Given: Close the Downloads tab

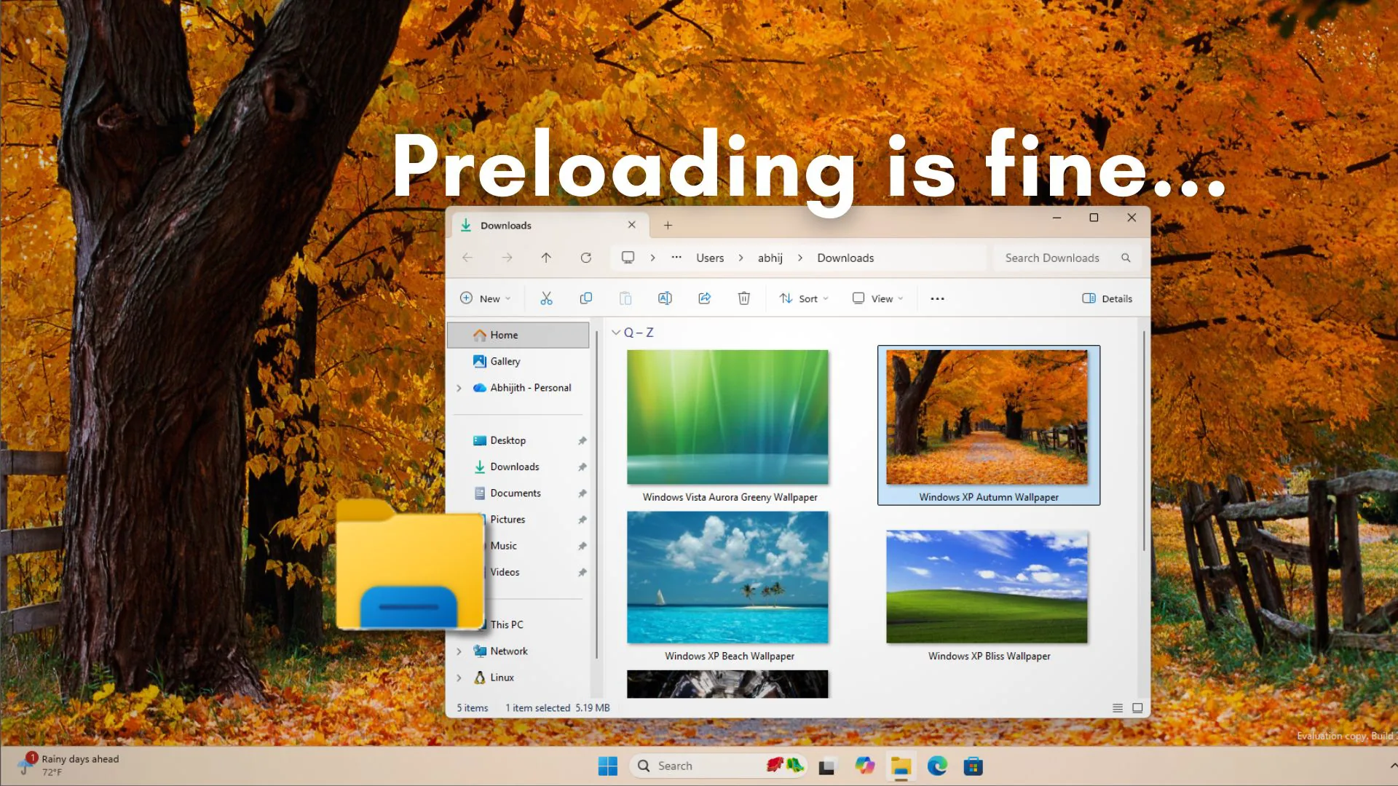Looking at the screenshot, I should (x=632, y=225).
